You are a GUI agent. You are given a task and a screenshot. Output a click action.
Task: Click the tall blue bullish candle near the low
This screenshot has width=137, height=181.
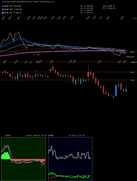coord(116,90)
